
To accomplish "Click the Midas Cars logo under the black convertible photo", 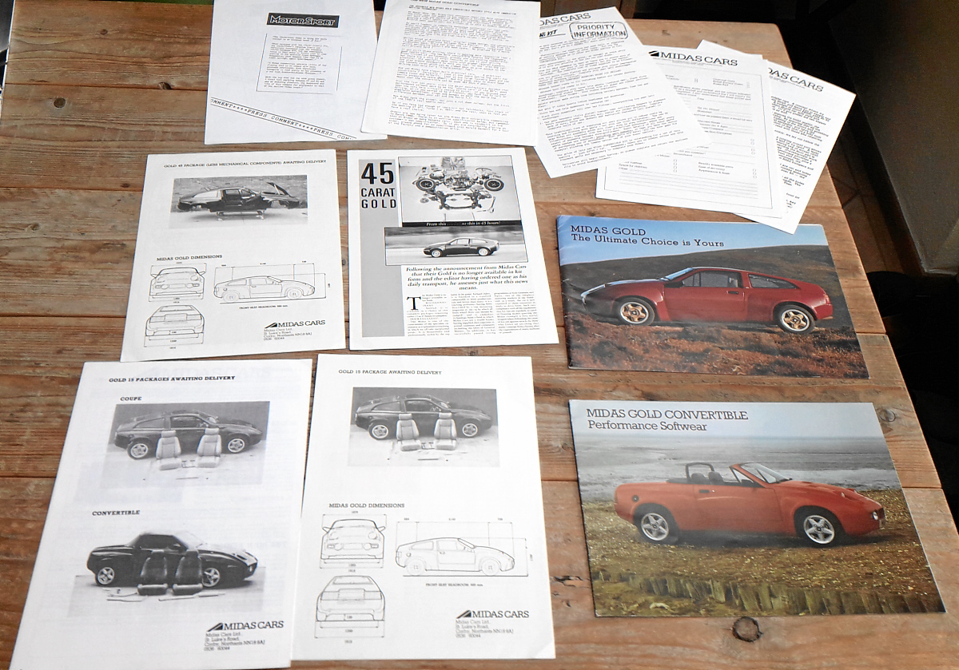I will pos(245,625).
